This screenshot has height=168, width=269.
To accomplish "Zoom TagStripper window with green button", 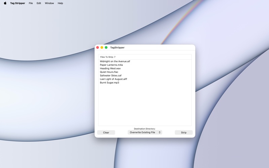I will click(106, 47).
